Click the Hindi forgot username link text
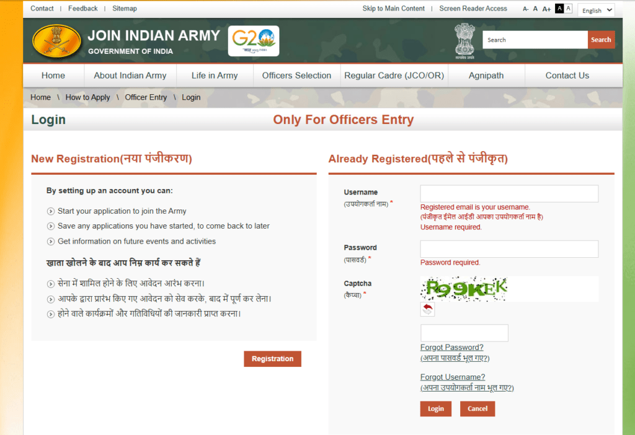The width and height of the screenshot is (635, 435). point(467,388)
